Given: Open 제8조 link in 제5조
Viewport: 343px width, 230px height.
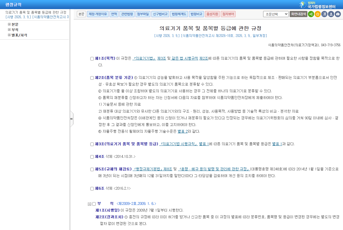Looking at the screenshot, I should (x=168, y=169).
